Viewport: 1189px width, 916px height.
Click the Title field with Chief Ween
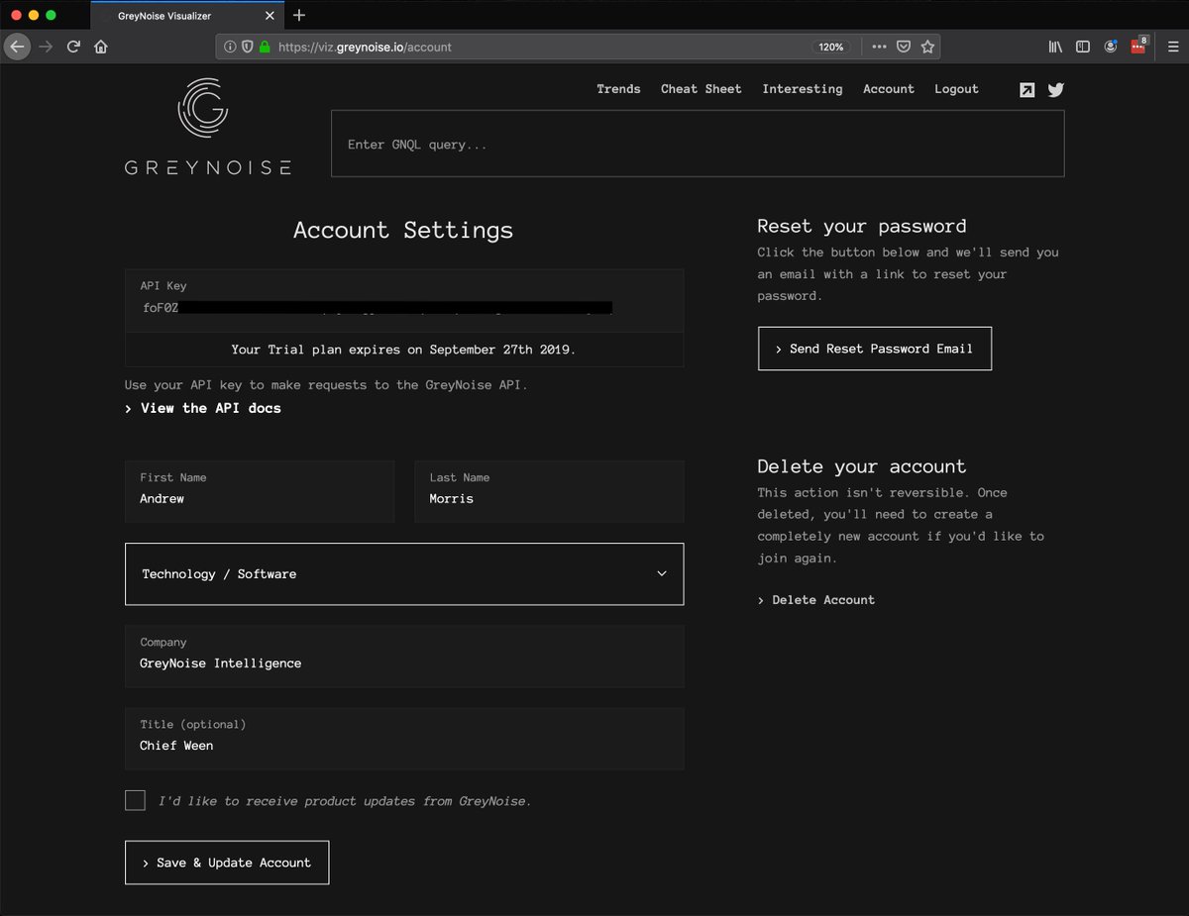tap(404, 738)
